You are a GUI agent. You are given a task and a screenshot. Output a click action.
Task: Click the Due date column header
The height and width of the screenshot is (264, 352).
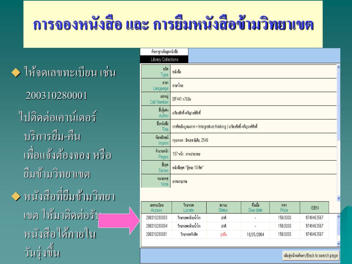[x=255, y=208]
